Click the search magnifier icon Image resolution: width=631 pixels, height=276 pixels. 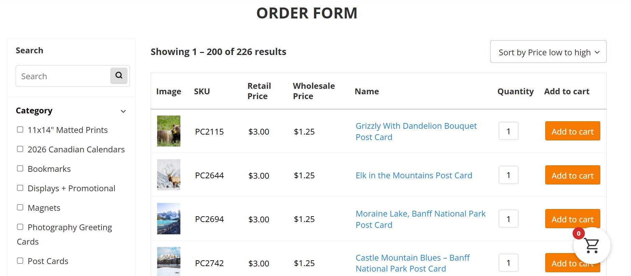click(x=119, y=75)
